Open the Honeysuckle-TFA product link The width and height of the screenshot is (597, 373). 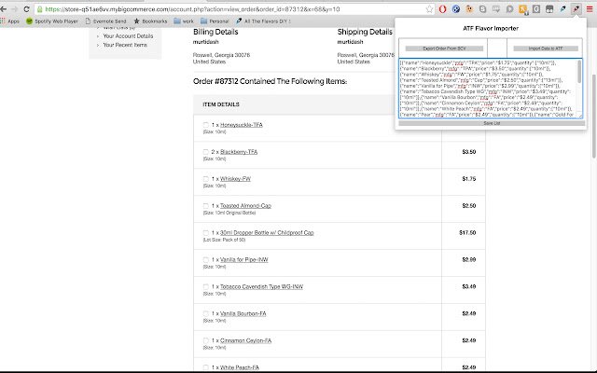pyautogui.click(x=242, y=125)
